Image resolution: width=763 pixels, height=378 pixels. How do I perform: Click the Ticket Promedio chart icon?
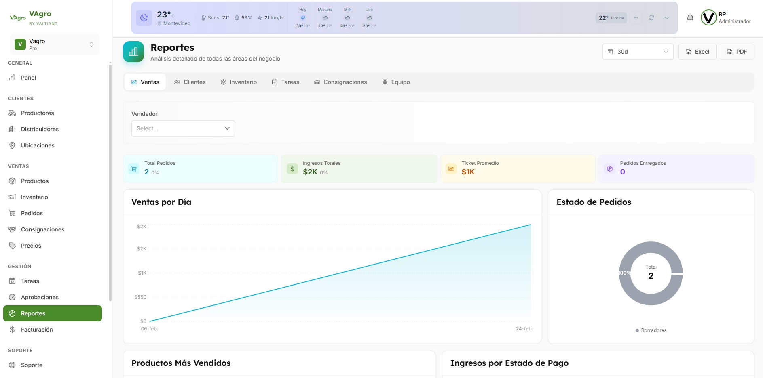(451, 169)
